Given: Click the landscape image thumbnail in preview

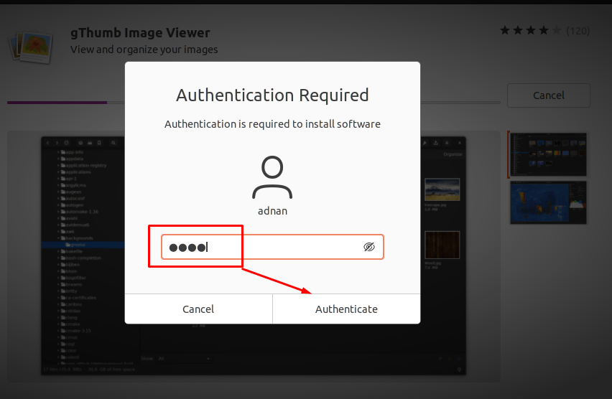Looking at the screenshot, I should (x=442, y=189).
